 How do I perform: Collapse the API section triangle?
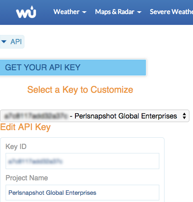tap(4, 42)
